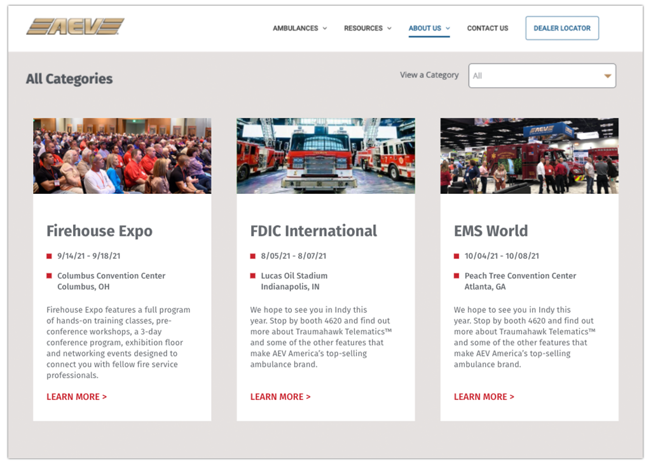Viewport: 651px width, 464px height.
Task: Expand the About Us chevron arrow
Action: tap(448, 28)
